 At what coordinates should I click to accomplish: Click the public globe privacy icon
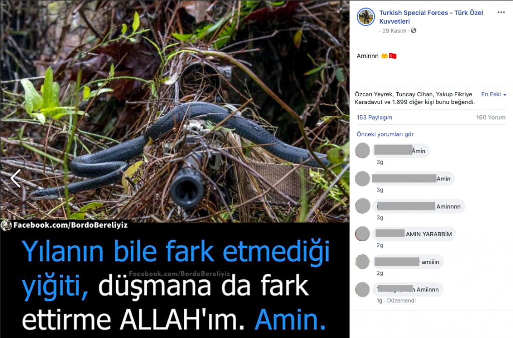(413, 31)
